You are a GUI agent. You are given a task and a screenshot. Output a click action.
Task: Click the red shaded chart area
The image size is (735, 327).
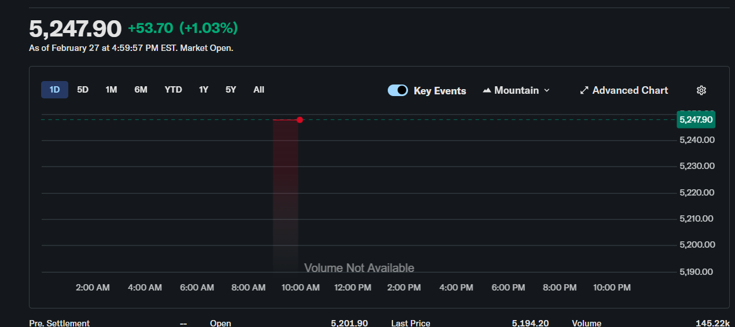[285, 191]
